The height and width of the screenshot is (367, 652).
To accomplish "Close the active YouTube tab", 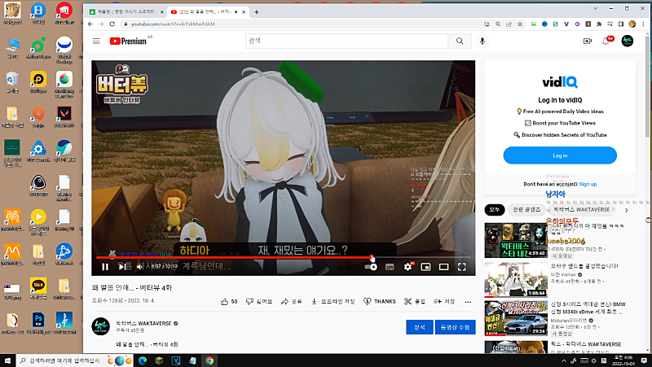I will tap(244, 12).
